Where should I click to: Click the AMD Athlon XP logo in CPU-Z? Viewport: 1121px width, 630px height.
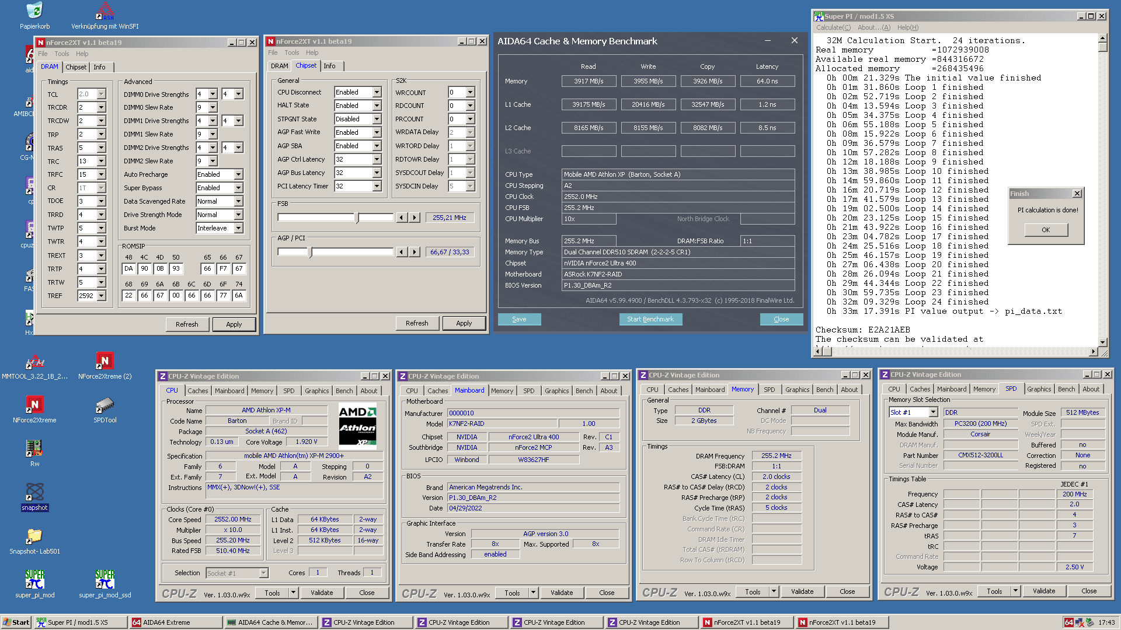357,426
